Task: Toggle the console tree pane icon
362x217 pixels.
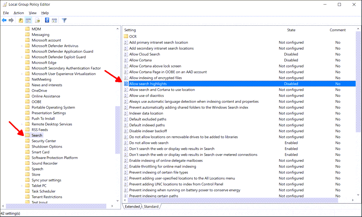Action: tap(28, 20)
